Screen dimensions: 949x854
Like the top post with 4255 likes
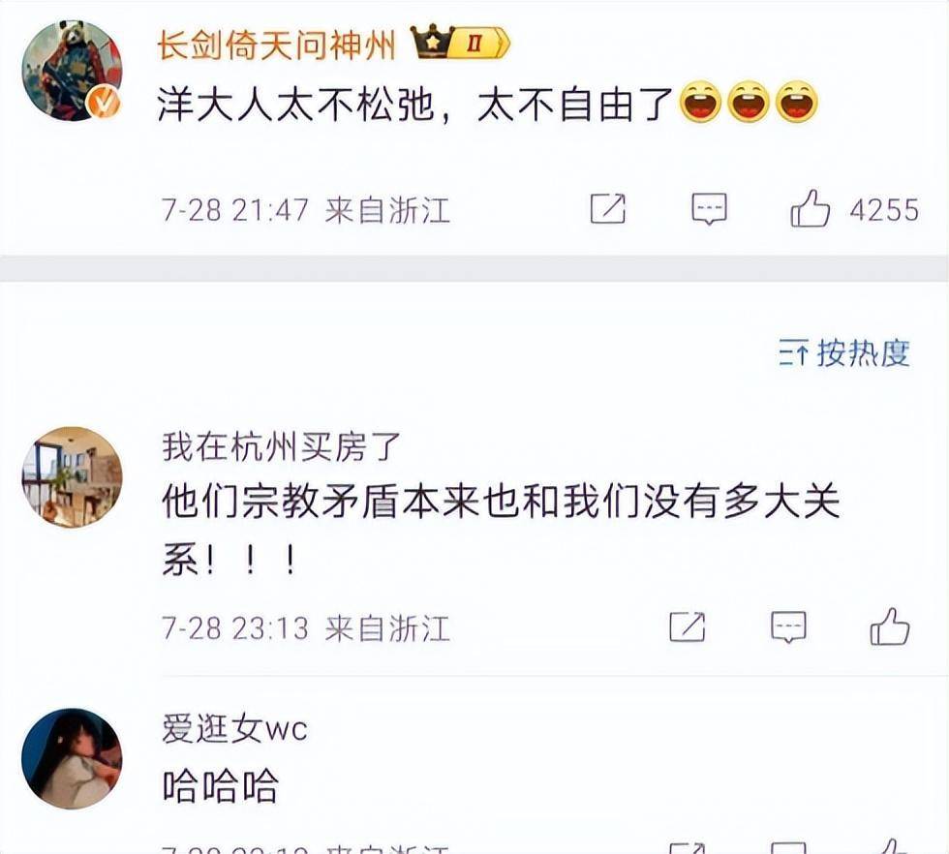pyautogui.click(x=810, y=208)
